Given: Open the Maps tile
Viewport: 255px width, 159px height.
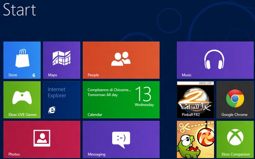Looking at the screenshot, I should 62,60.
